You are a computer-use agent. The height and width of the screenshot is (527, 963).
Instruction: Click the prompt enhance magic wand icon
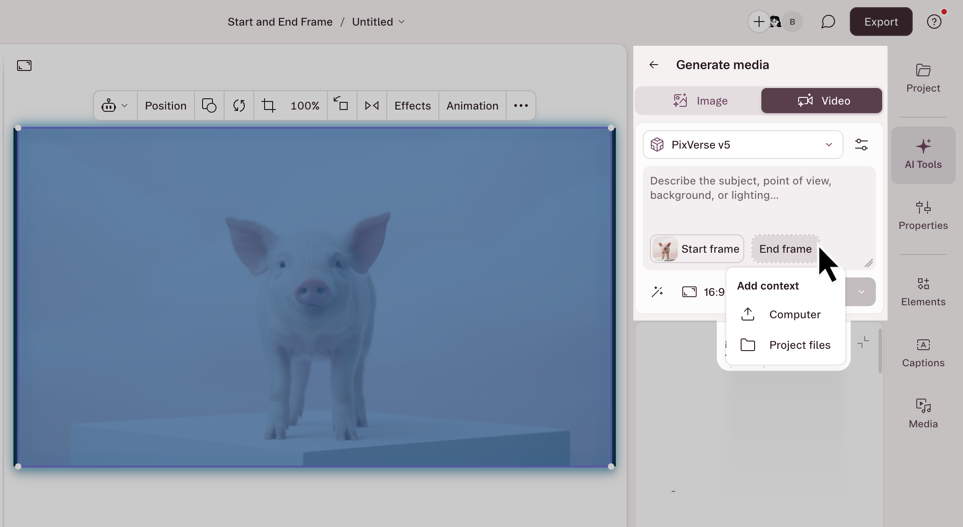(x=658, y=292)
